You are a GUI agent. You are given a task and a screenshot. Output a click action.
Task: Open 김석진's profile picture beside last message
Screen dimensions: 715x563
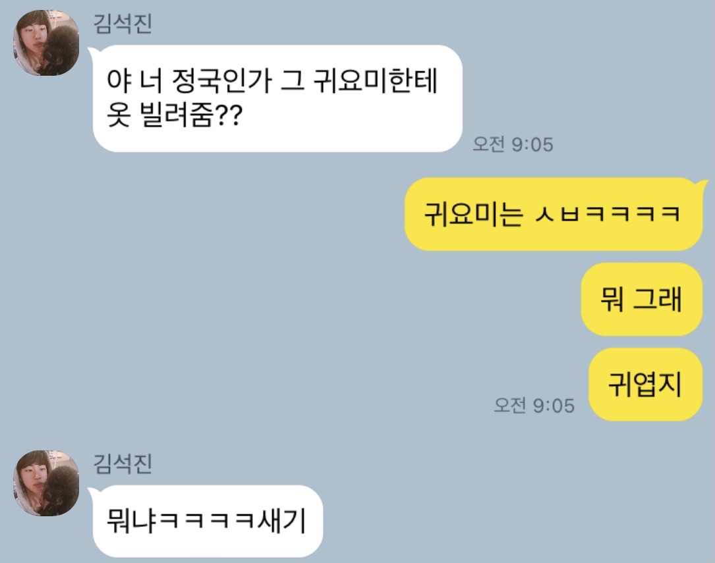[x=46, y=483]
